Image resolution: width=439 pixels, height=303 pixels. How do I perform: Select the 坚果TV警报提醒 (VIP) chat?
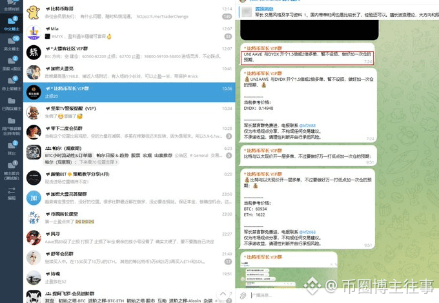(129, 112)
